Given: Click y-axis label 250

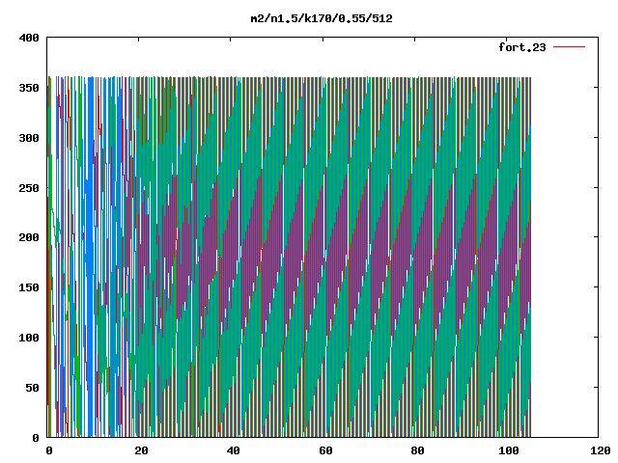Looking at the screenshot, I should [x=29, y=188].
